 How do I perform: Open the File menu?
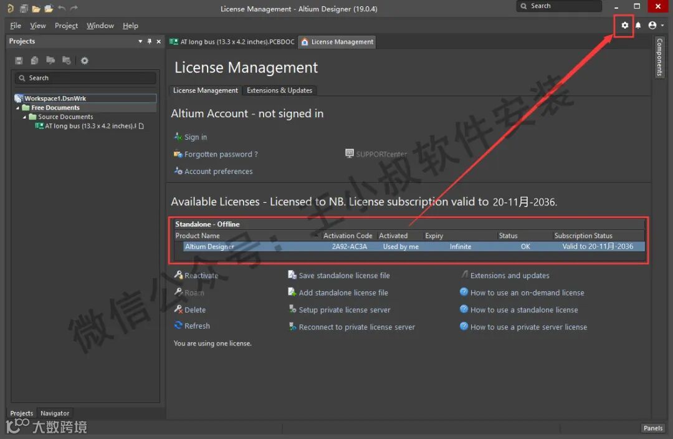(x=16, y=26)
